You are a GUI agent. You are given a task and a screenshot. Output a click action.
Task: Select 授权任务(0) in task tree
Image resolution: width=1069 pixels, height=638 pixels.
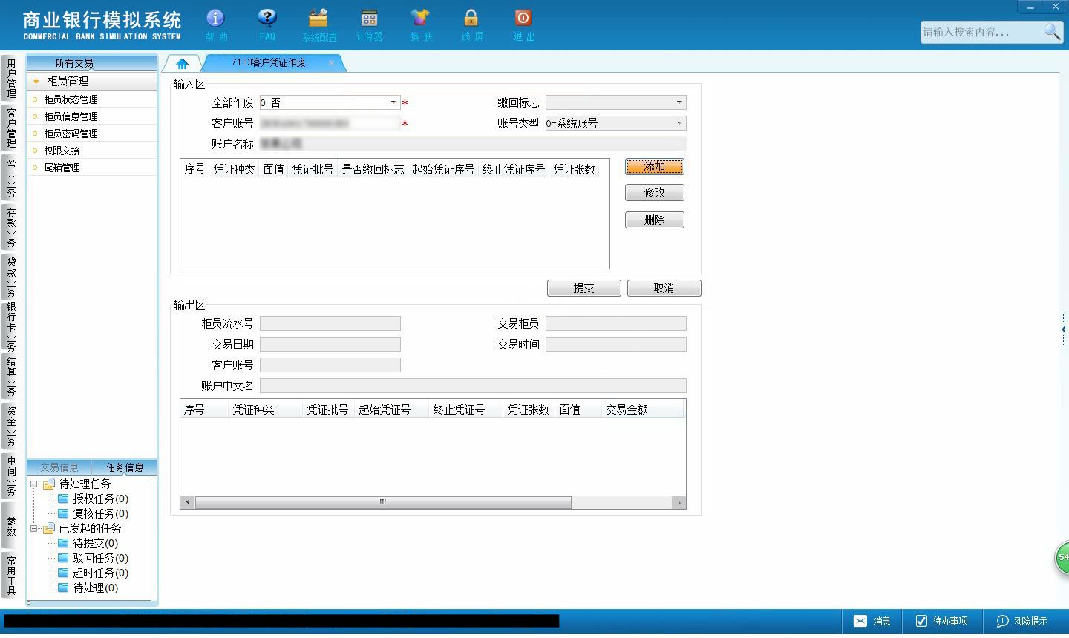(100, 499)
